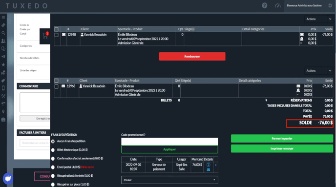
Task: Check the lower order 12968 row checkbox
Action: tap(56, 86)
